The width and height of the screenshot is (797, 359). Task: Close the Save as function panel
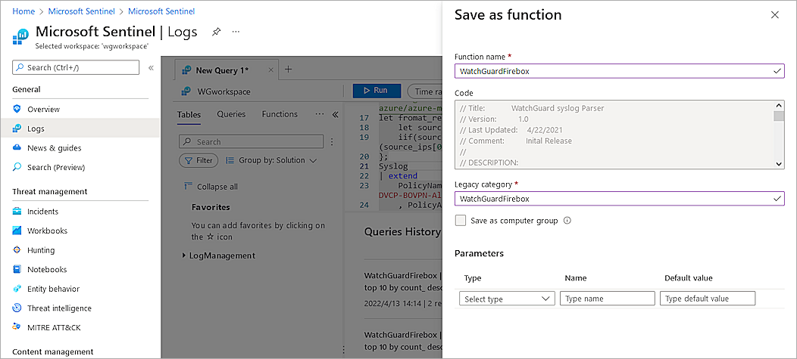774,14
